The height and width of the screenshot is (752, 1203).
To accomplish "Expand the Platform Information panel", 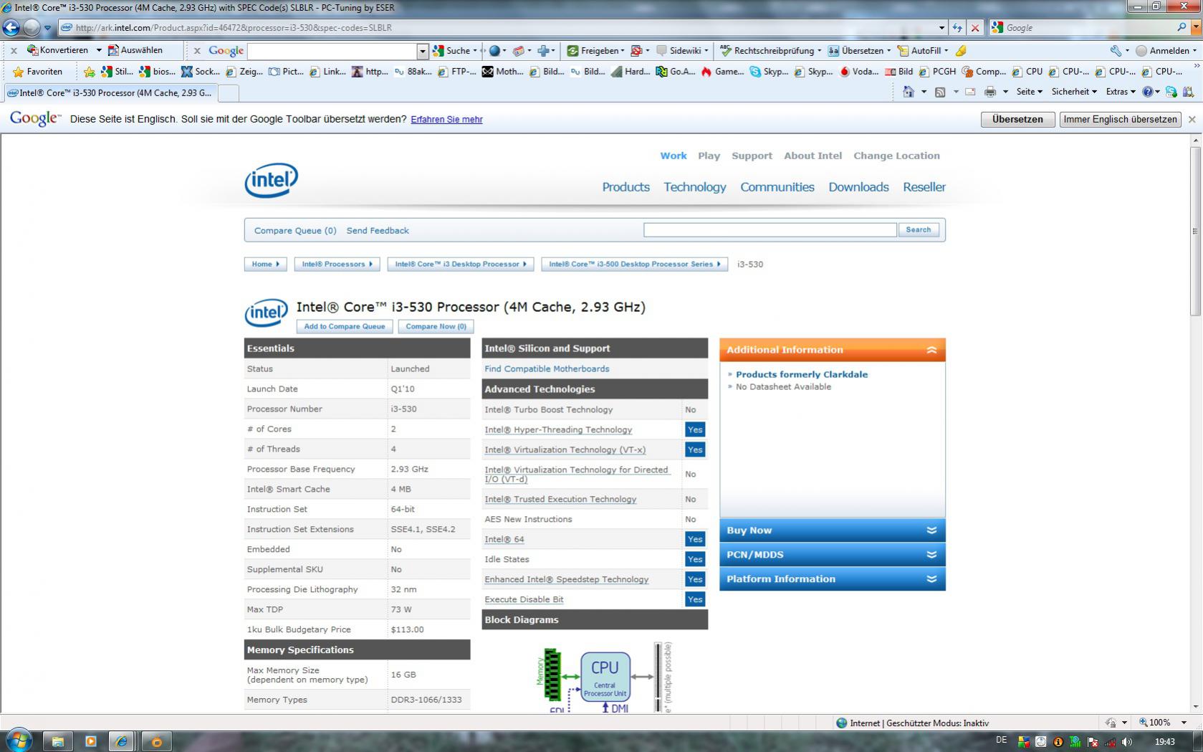I will (931, 579).
